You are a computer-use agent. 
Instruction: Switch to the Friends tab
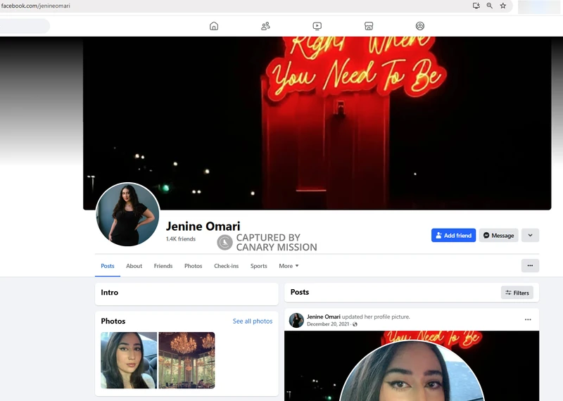(163, 266)
